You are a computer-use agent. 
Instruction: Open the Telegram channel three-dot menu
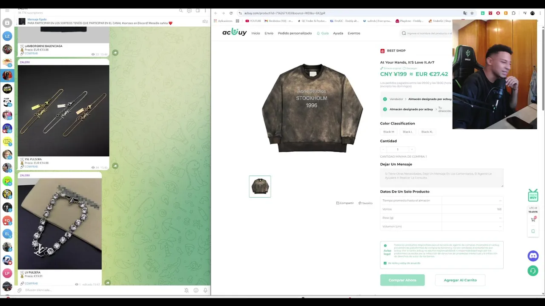(x=206, y=11)
